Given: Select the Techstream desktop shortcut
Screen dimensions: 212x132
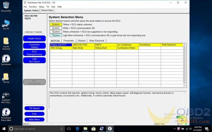Looking at the screenshot, I should coord(6,60).
